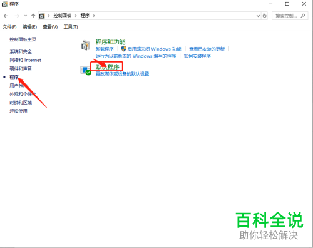The width and height of the screenshot is (313, 248).
Task: Click the 默认程序 icon with green check
Action: point(86,71)
